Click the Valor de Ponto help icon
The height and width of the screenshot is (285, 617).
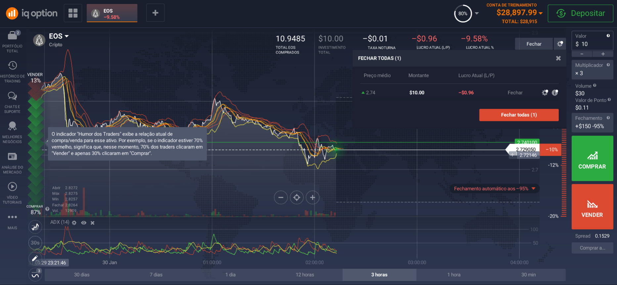pos(609,100)
